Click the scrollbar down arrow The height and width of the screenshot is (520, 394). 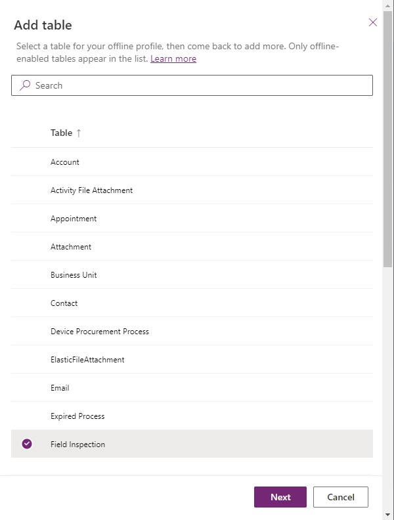coord(387,515)
